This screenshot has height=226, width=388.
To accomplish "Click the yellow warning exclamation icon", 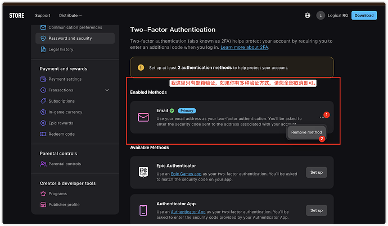I will coord(141,67).
